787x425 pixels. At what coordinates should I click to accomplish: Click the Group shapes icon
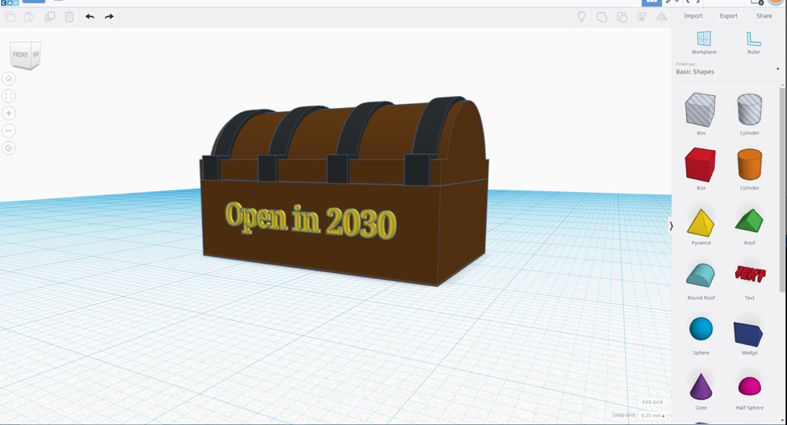[601, 17]
